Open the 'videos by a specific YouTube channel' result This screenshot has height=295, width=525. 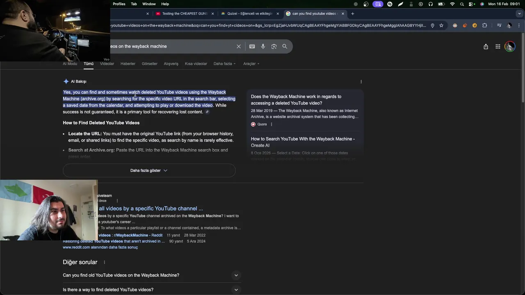click(151, 209)
